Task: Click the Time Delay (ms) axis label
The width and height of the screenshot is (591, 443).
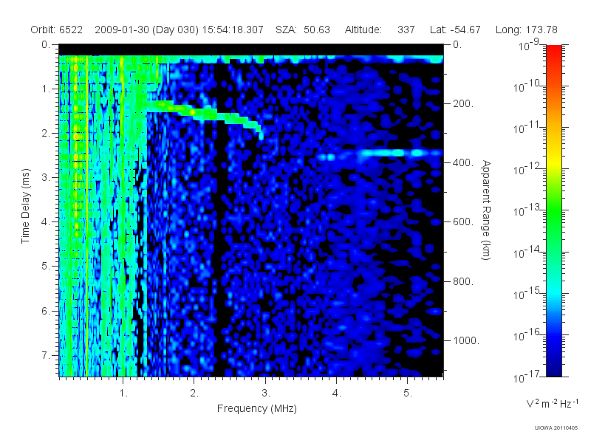Action: tap(25, 206)
